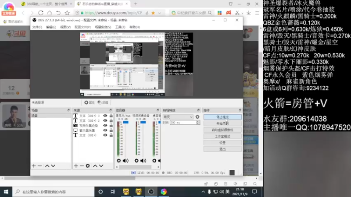Click the 麦克风/Aux volume fader handle
The width and height of the screenshot is (351, 197).
pyautogui.click(x=125, y=122)
